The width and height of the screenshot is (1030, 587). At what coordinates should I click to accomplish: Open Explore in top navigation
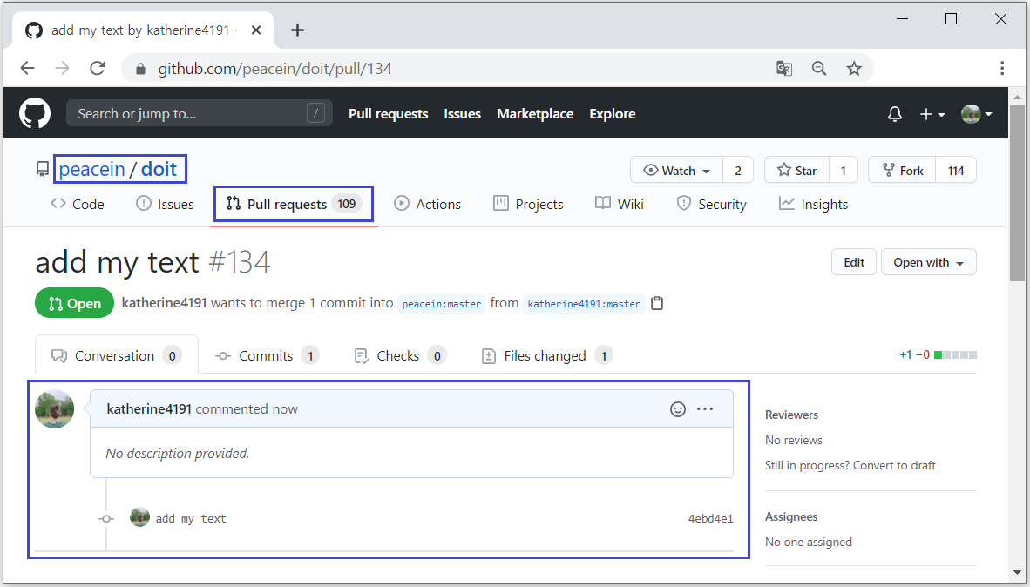coord(613,113)
